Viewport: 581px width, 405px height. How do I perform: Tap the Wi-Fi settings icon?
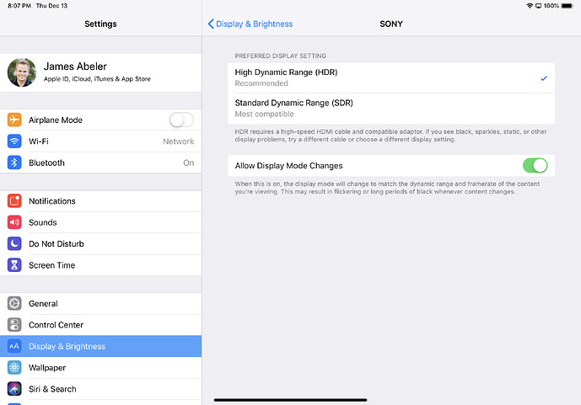pyautogui.click(x=14, y=141)
